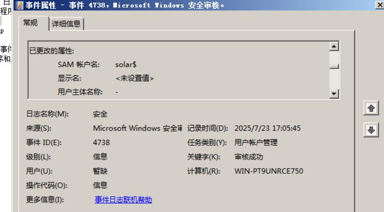Click the event ID value 4738
384x212 pixels.
pyautogui.click(x=101, y=142)
